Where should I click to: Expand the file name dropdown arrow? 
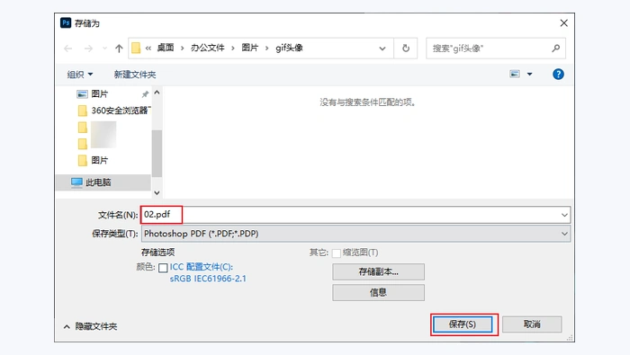(564, 215)
